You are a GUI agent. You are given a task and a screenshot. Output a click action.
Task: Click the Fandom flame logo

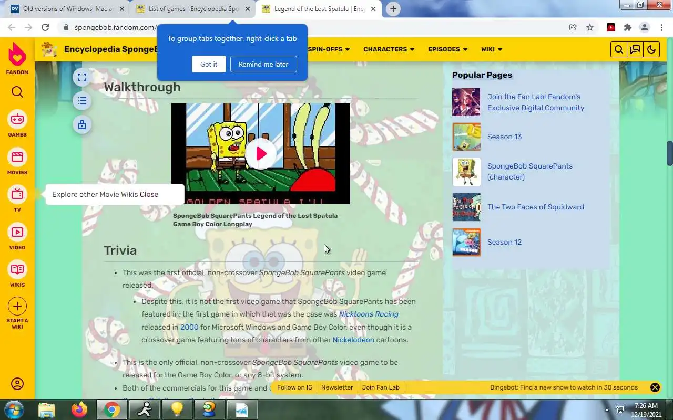point(17,54)
